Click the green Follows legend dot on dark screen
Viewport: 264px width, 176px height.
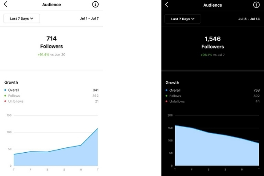(x=166, y=96)
